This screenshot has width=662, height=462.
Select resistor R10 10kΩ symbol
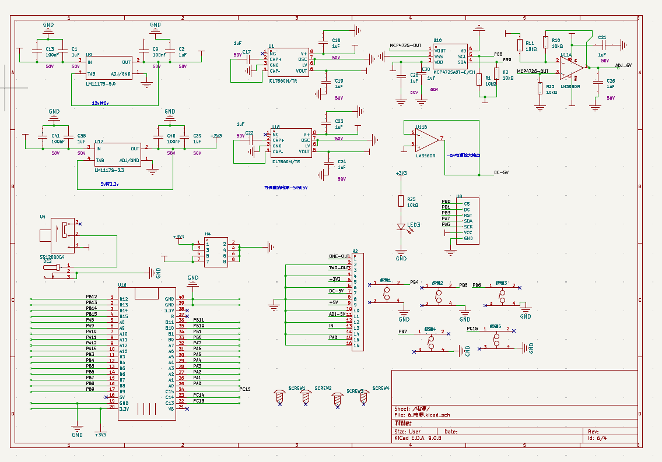(x=545, y=43)
